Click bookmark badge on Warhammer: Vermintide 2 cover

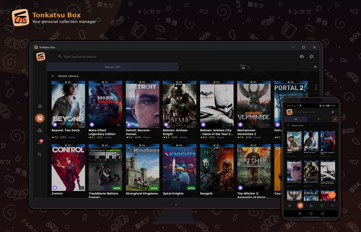point(240,125)
